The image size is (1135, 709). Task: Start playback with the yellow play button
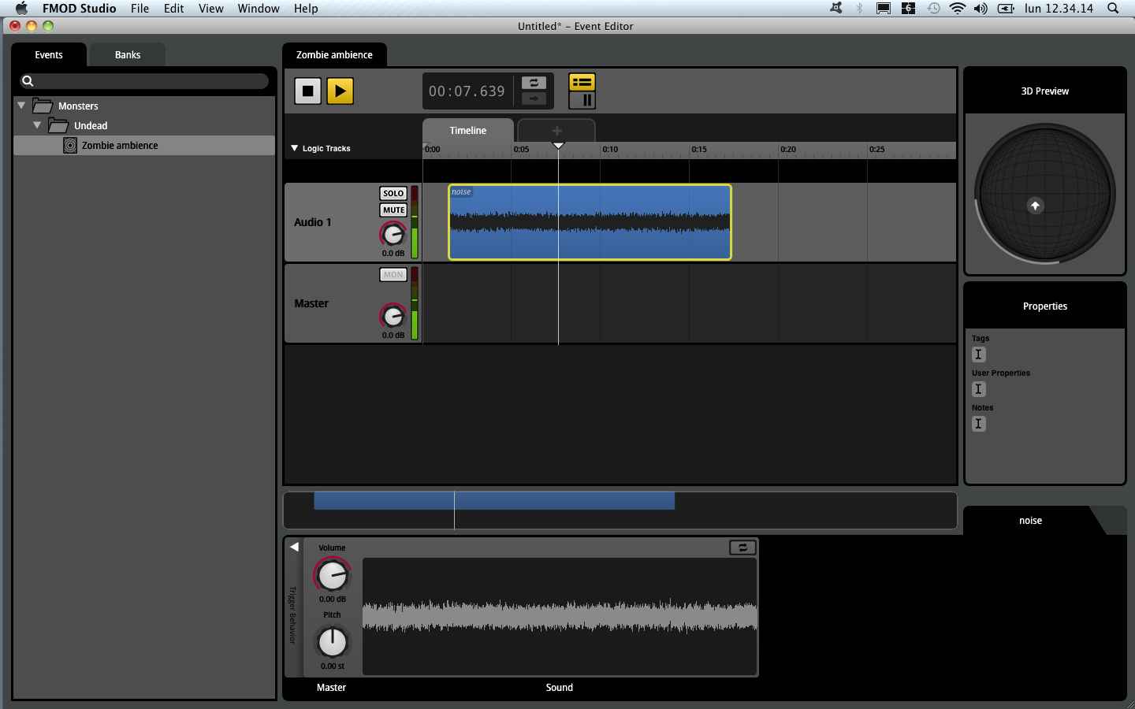340,91
